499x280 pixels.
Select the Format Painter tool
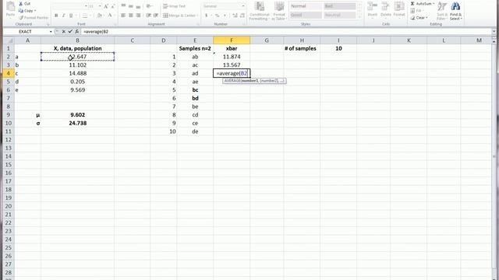(x=34, y=17)
